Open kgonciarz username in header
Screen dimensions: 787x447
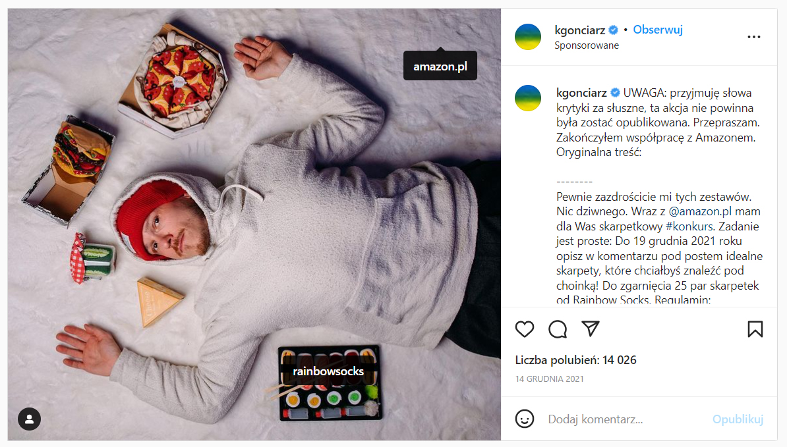580,30
